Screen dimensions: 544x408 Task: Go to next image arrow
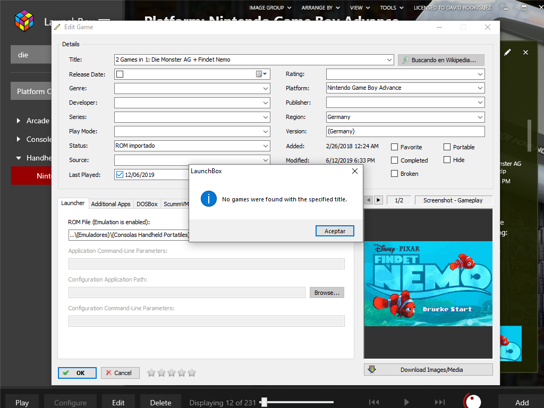pyautogui.click(x=378, y=200)
